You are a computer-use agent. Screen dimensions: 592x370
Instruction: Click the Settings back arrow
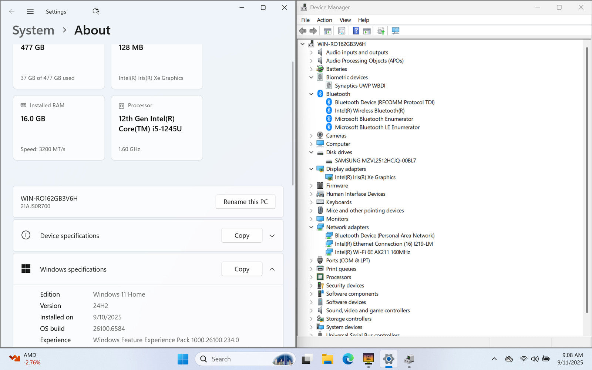click(12, 11)
